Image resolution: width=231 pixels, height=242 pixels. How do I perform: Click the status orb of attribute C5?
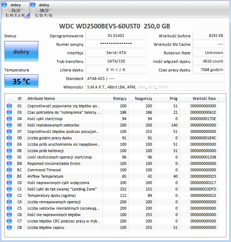click(x=9, y=208)
